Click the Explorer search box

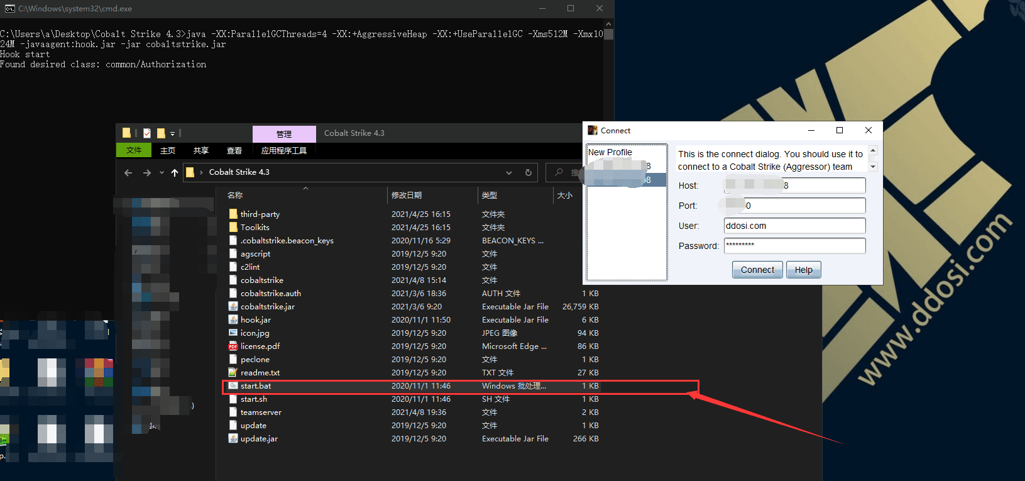coord(564,173)
